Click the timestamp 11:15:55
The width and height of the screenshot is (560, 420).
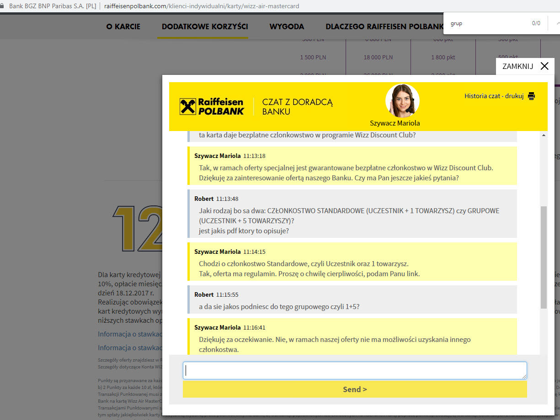[227, 294]
